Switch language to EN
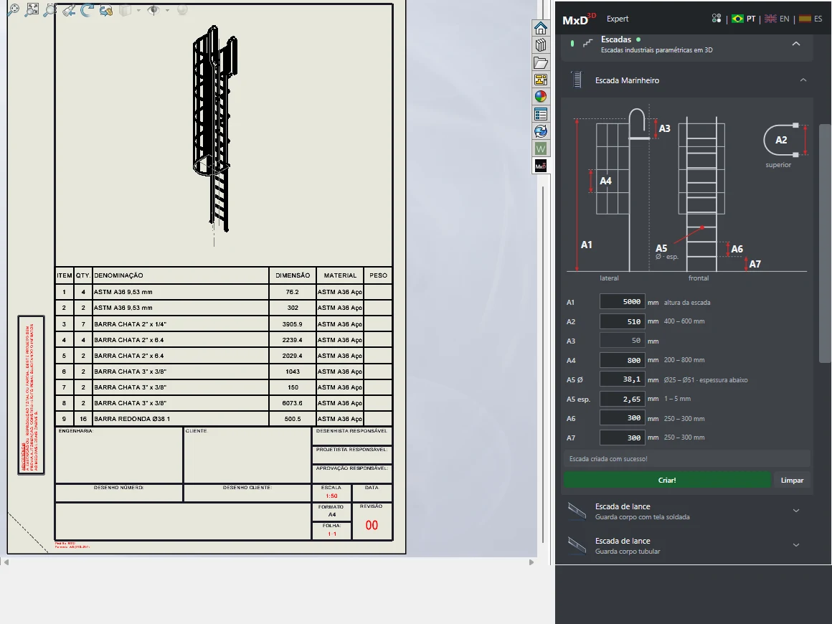The height and width of the screenshot is (624, 832). [x=777, y=19]
